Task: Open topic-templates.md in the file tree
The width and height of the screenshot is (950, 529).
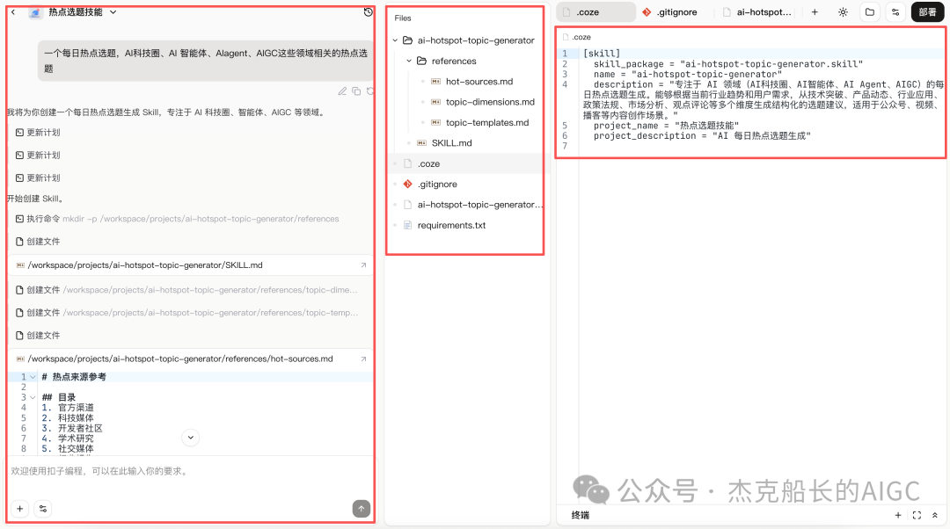Action: [x=486, y=123]
